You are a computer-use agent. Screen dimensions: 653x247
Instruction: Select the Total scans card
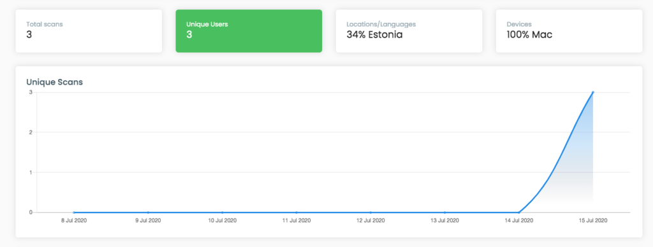point(89,31)
